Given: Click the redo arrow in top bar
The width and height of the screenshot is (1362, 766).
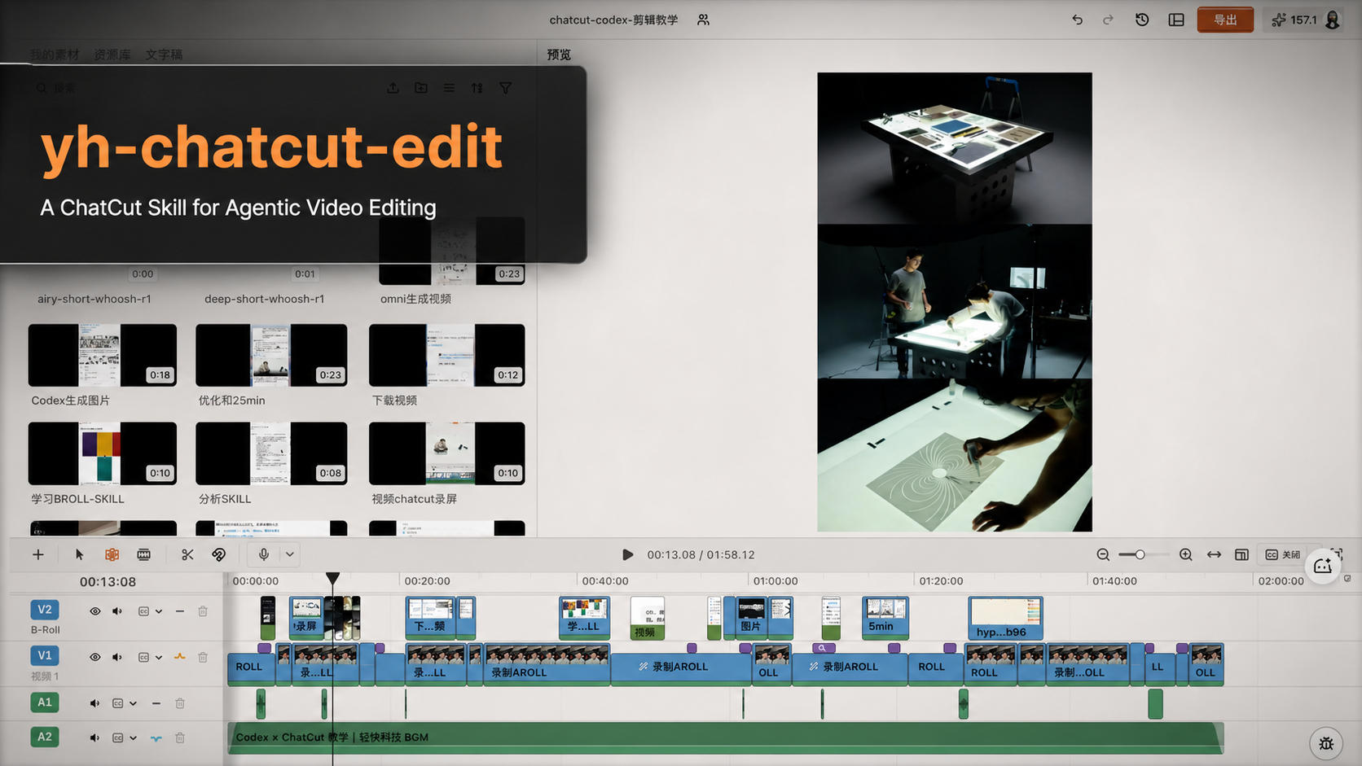Looking at the screenshot, I should pyautogui.click(x=1108, y=20).
